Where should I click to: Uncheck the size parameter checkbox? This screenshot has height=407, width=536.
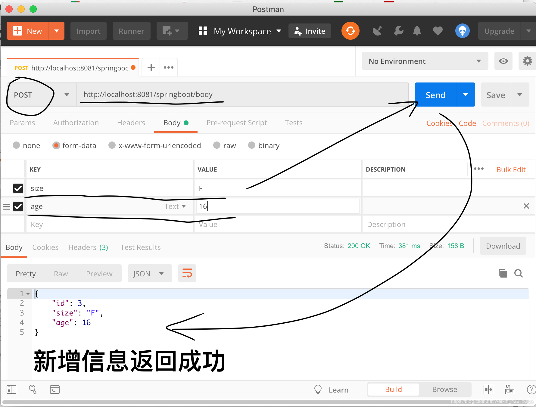pyautogui.click(x=18, y=188)
